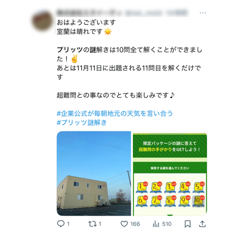Open the blue sky building photo
The width and height of the screenshot is (239, 239).
coord(94,174)
